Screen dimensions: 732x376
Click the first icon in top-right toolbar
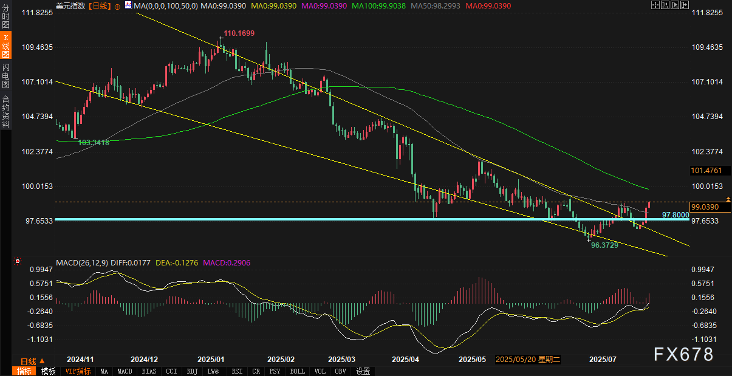[654, 5]
